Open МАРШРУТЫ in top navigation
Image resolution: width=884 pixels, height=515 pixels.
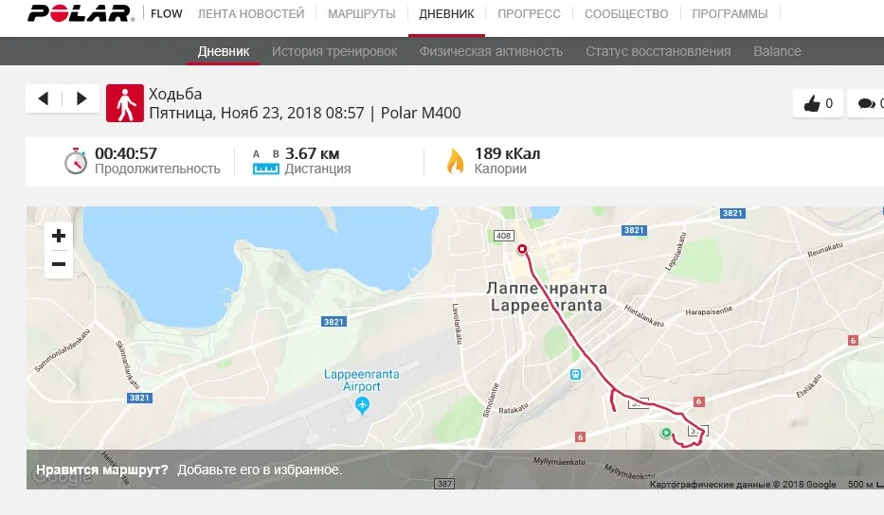click(x=361, y=13)
